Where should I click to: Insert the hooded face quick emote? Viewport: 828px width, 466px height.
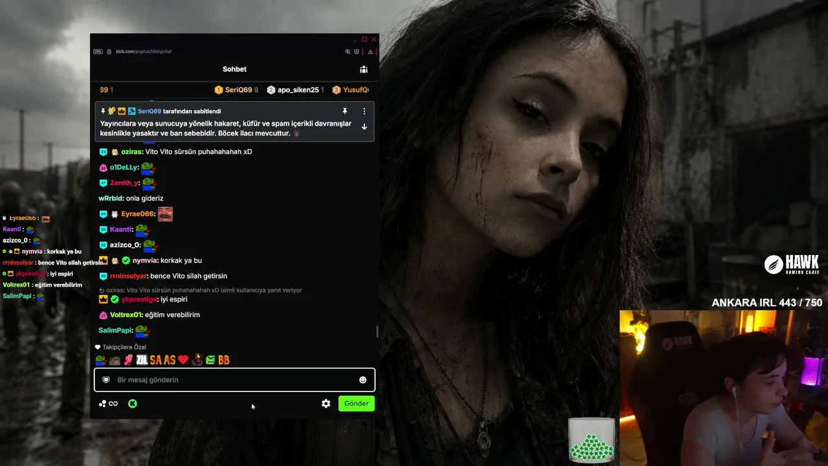pyautogui.click(x=197, y=360)
